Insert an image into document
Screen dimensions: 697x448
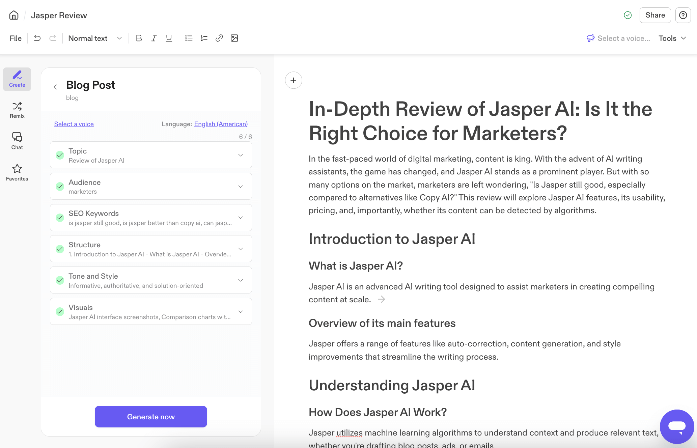click(x=234, y=38)
